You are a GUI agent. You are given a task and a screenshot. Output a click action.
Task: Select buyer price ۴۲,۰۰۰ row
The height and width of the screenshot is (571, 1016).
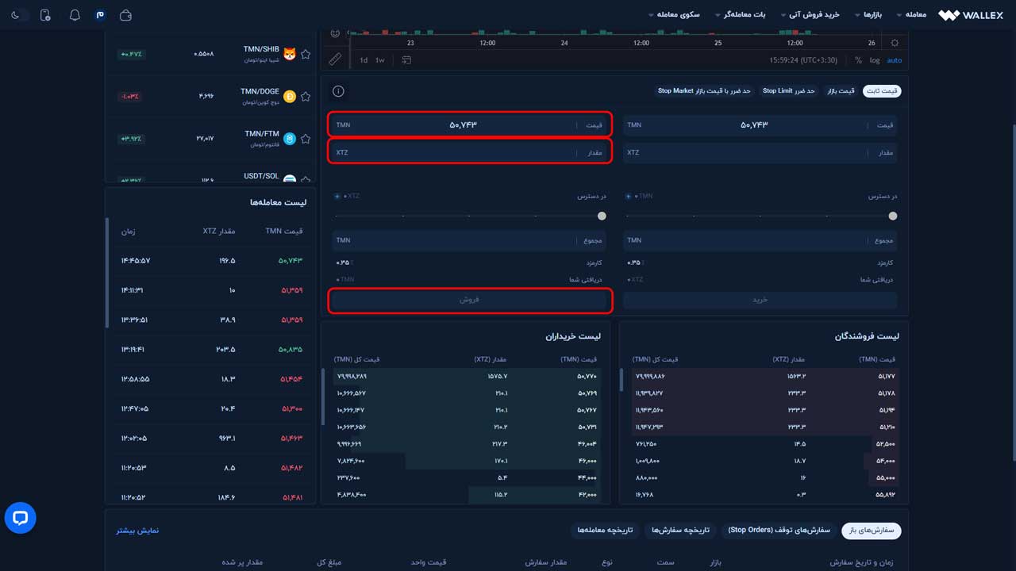coord(467,495)
